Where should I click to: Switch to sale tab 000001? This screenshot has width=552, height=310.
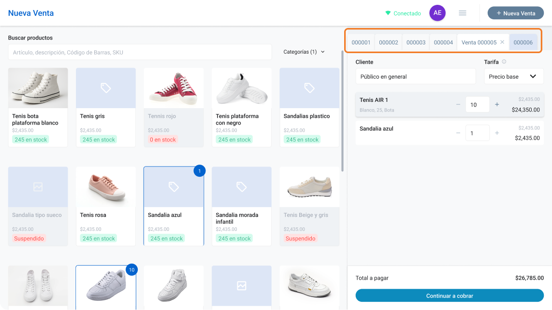point(361,42)
